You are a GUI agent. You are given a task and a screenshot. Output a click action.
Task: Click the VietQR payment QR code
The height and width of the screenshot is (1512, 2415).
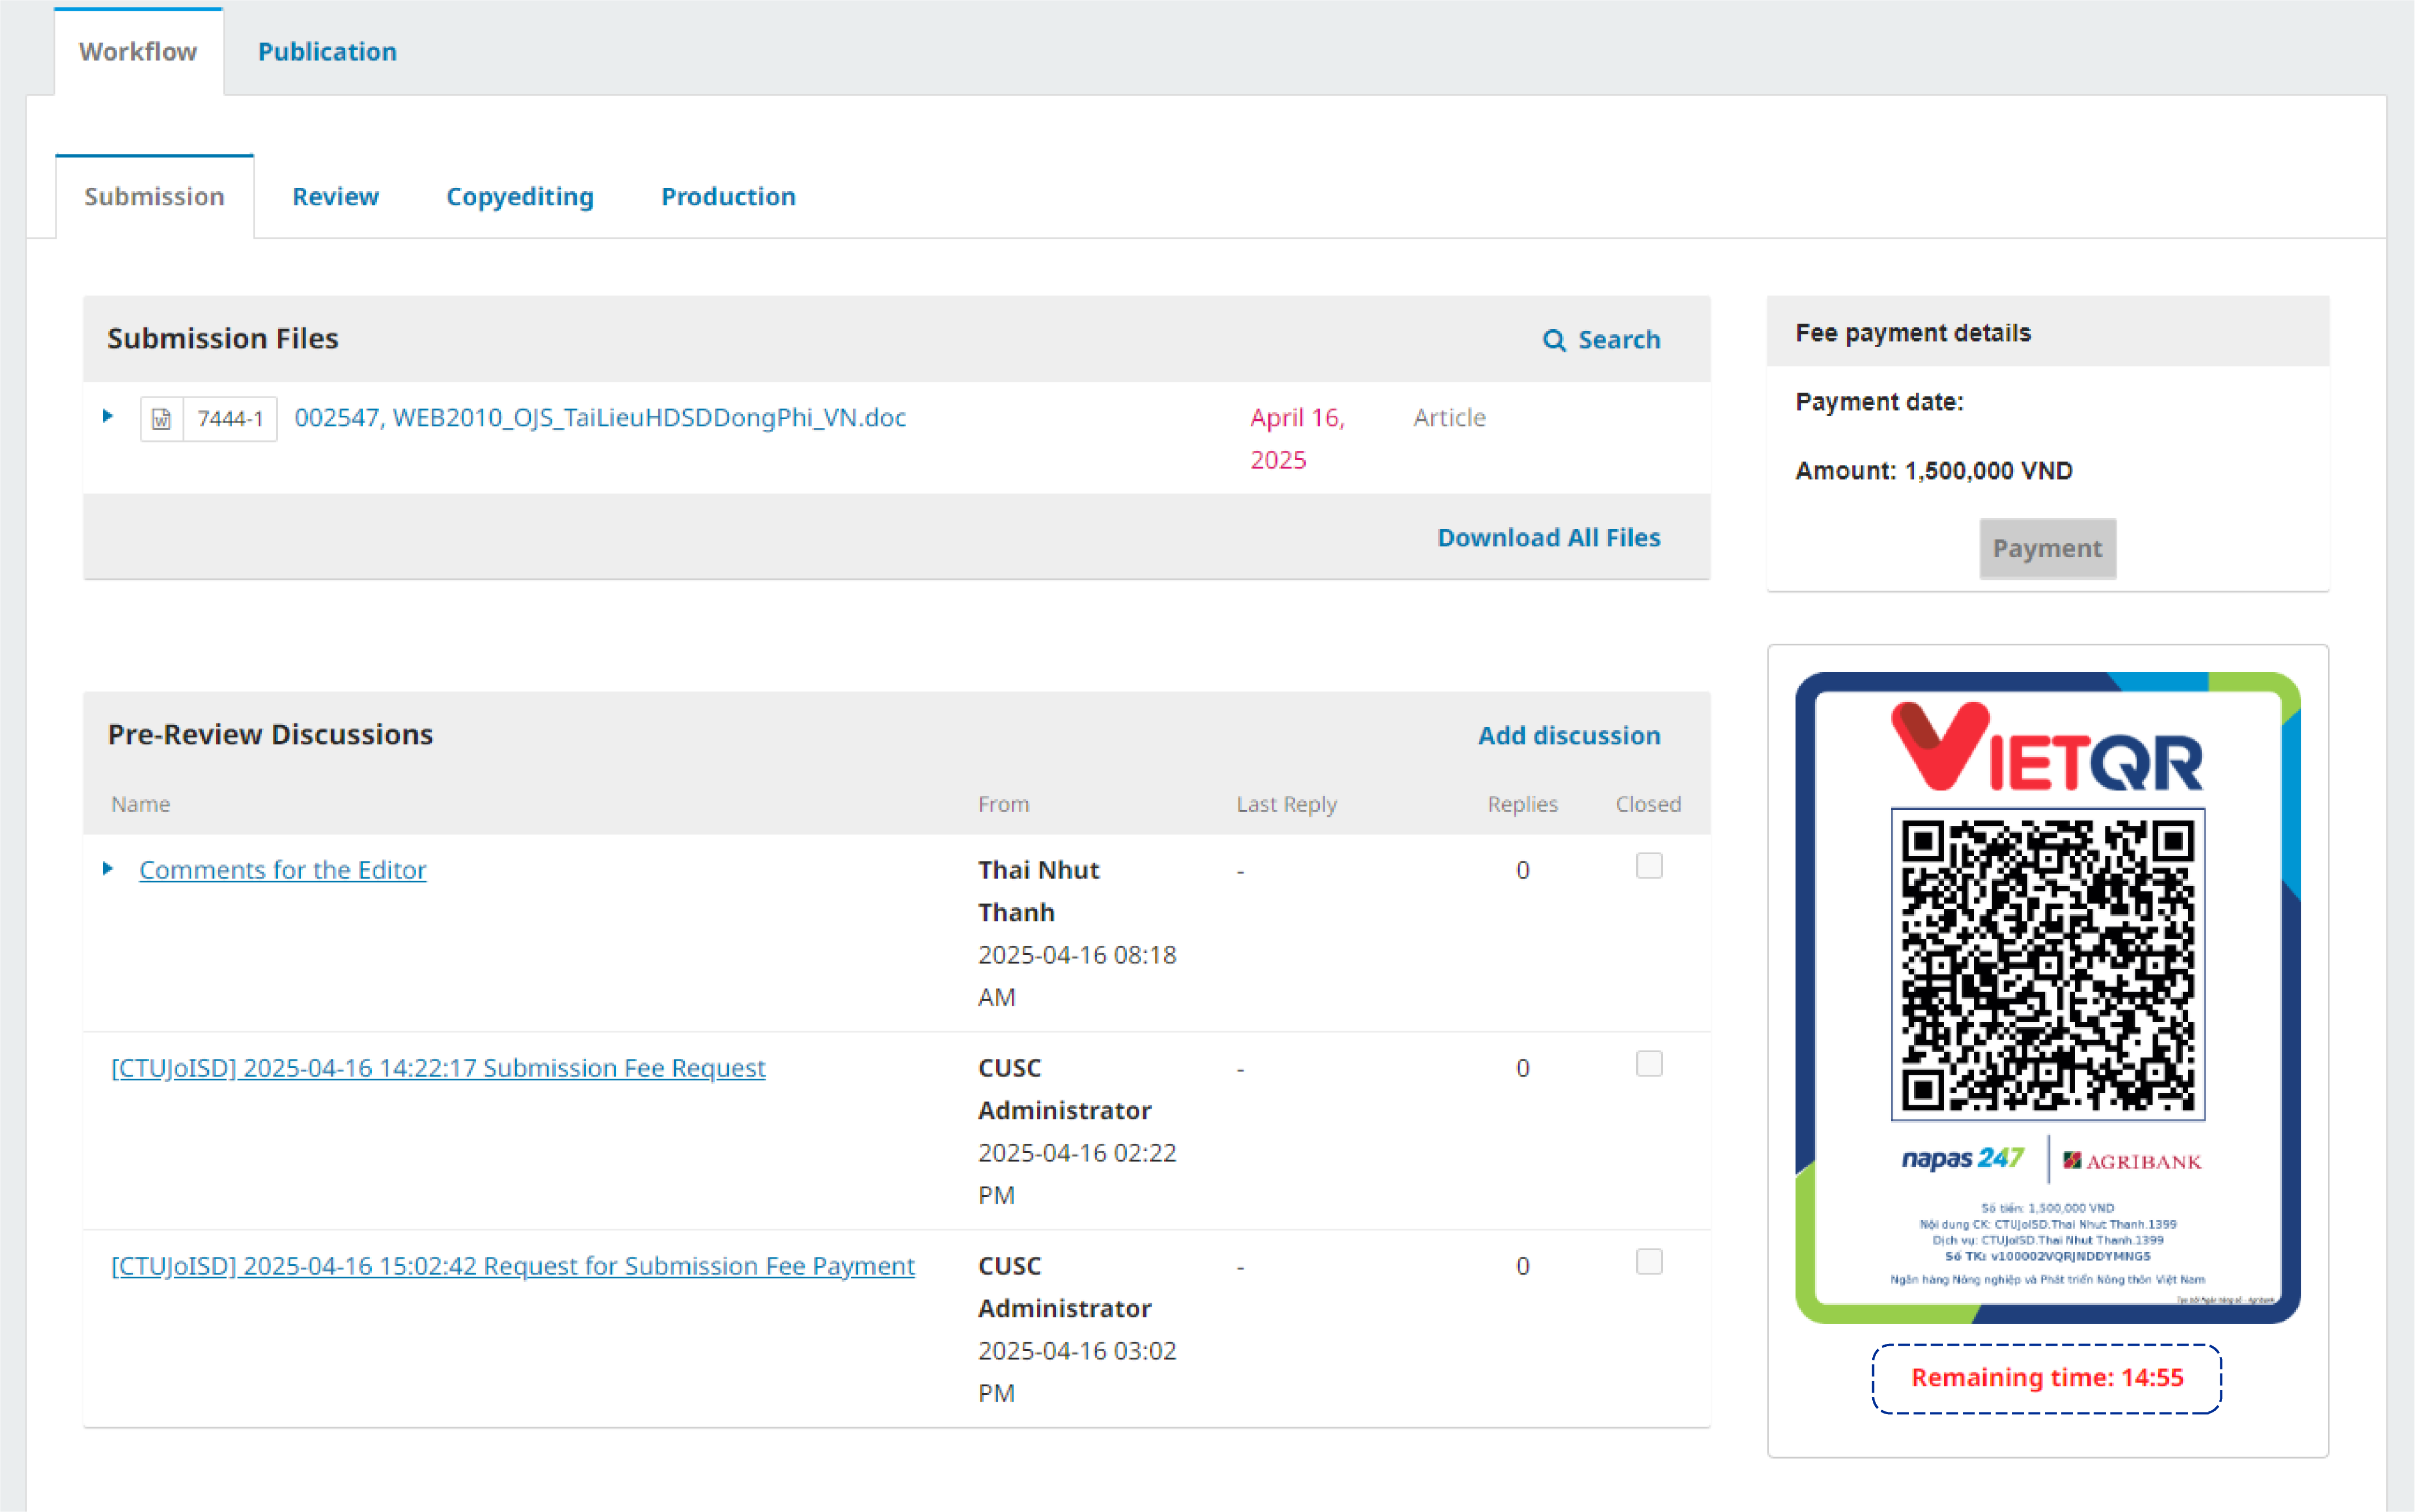(2048, 965)
